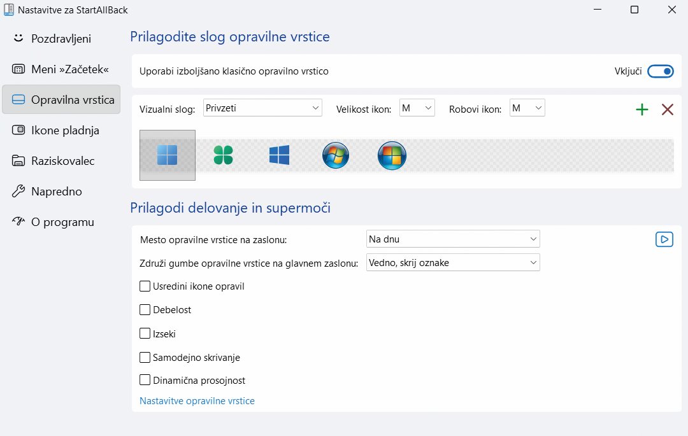688x436 pixels.
Task: Remove start icon with red X
Action: pyautogui.click(x=668, y=109)
